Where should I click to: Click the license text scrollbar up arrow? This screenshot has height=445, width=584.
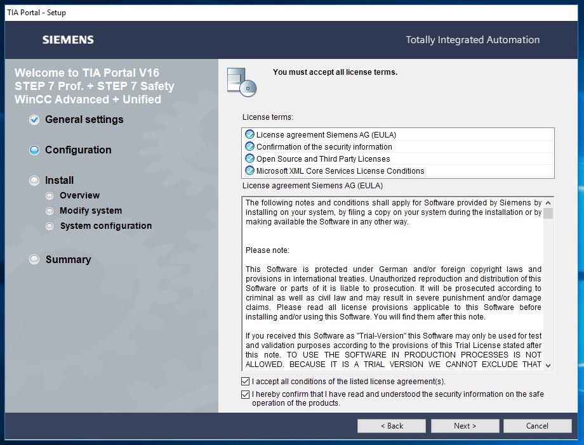coord(548,202)
